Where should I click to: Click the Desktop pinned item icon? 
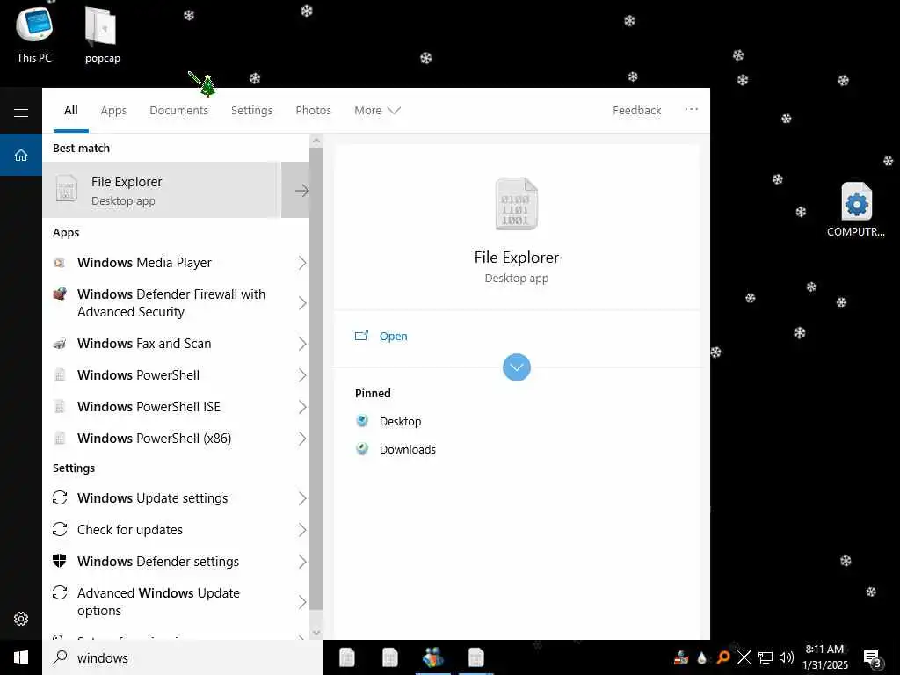click(x=362, y=421)
